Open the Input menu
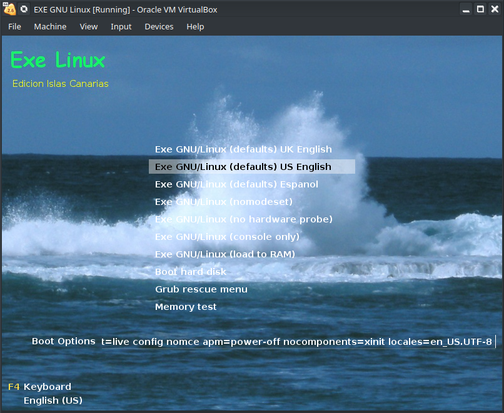 coord(121,27)
